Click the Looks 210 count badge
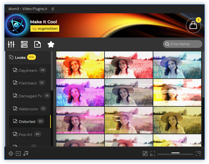 [31, 57]
